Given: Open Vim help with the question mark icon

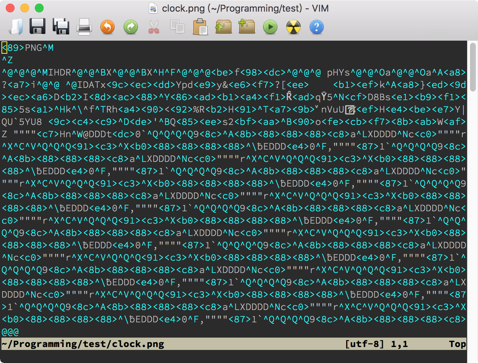Looking at the screenshot, I should click(x=316, y=27).
